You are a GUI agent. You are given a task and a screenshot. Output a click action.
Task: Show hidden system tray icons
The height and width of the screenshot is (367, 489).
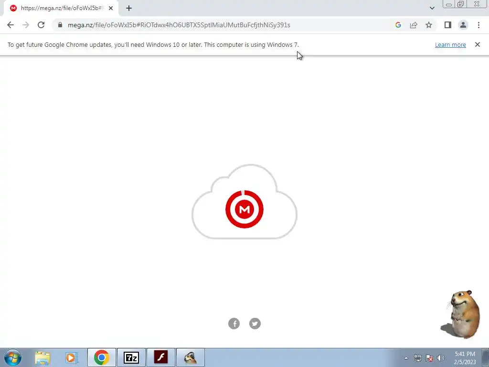click(x=406, y=358)
